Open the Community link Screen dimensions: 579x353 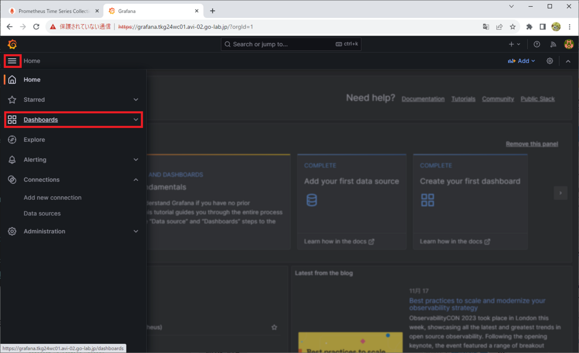point(498,99)
